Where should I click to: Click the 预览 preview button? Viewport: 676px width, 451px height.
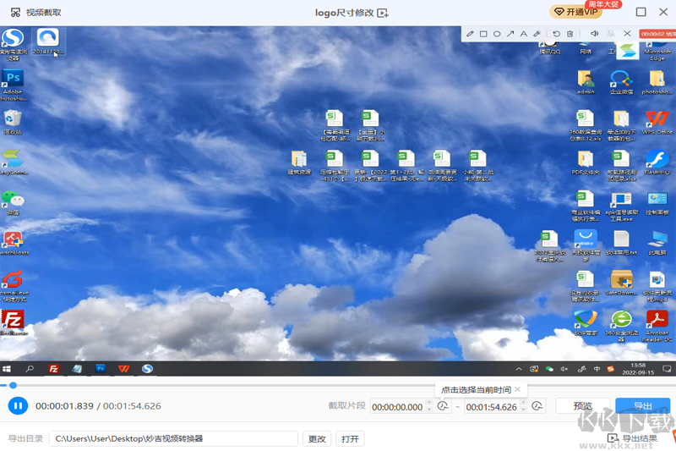583,406
